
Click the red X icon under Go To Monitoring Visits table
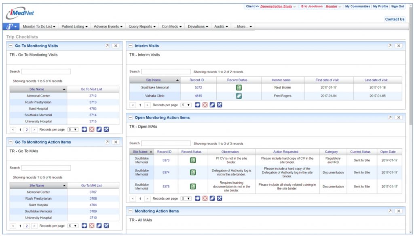(92, 130)
